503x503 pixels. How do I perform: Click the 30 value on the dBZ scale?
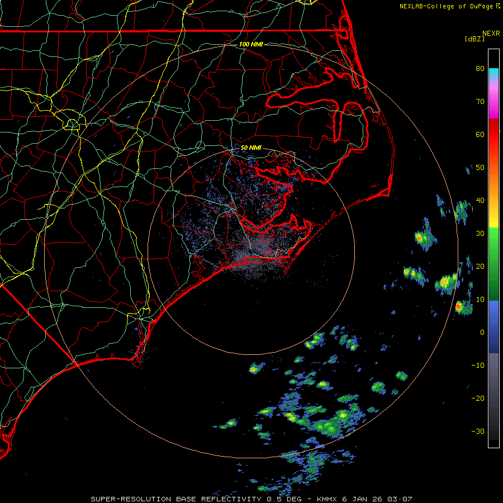pos(480,234)
